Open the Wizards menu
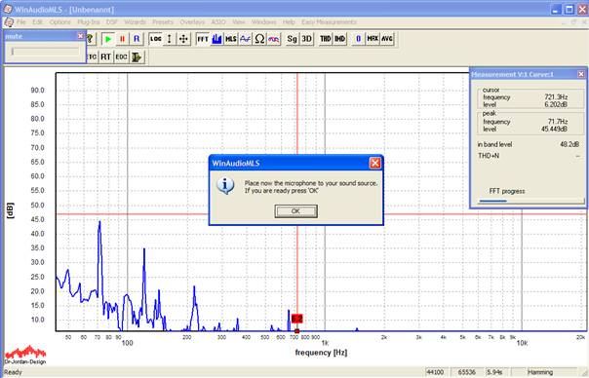589x378 pixels. pos(135,22)
